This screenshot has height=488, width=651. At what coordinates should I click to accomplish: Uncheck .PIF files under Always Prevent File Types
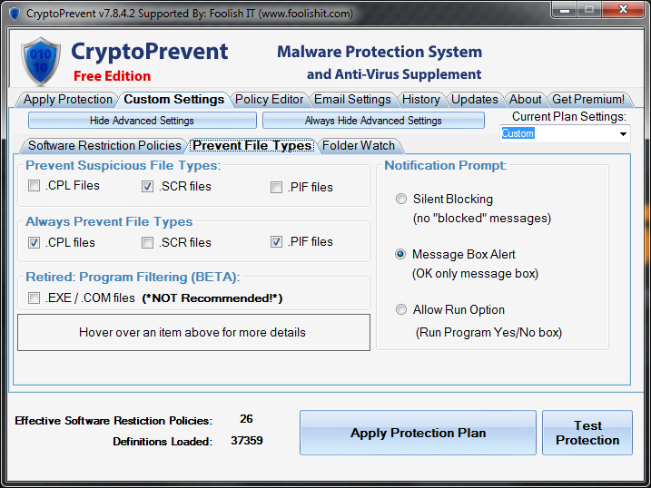coord(277,241)
